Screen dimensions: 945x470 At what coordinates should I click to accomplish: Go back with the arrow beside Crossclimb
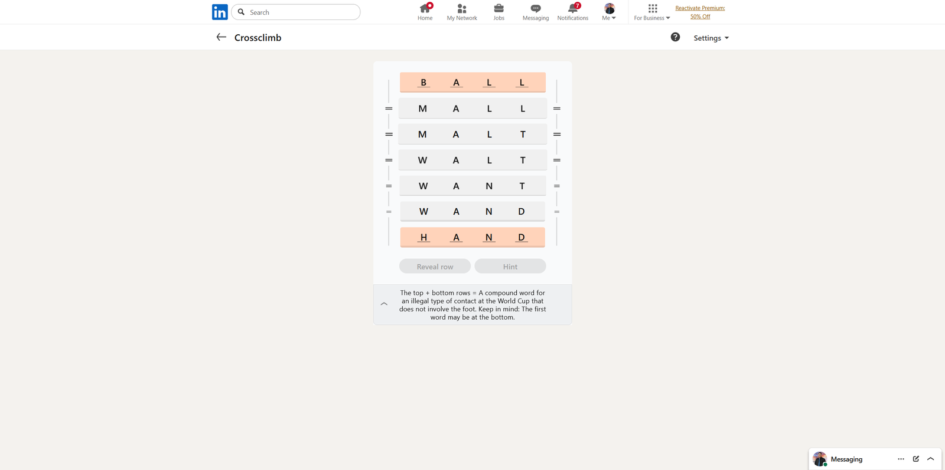[221, 37]
